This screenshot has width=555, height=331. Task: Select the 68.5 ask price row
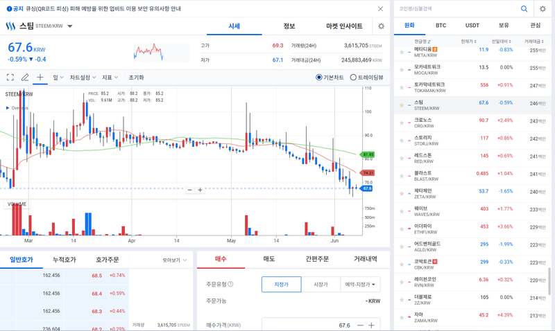tap(65, 276)
